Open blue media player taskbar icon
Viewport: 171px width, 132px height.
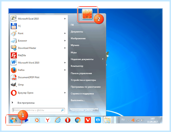click(27, 120)
